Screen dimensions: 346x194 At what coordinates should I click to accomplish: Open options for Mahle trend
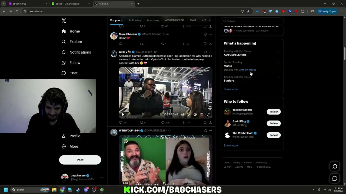tap(279, 63)
